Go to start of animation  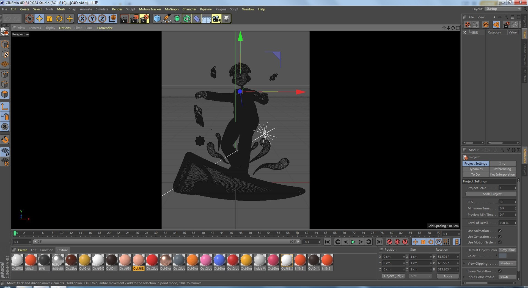click(327, 242)
